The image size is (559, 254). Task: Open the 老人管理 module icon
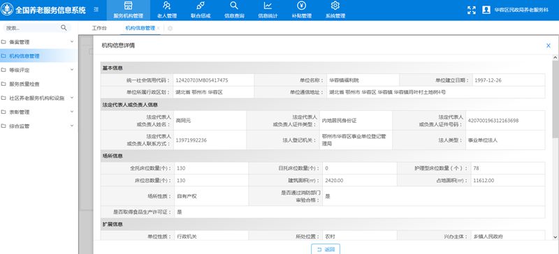(166, 6)
